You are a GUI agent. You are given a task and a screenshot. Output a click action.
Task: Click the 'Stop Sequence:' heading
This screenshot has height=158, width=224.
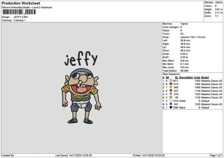point(171,74)
